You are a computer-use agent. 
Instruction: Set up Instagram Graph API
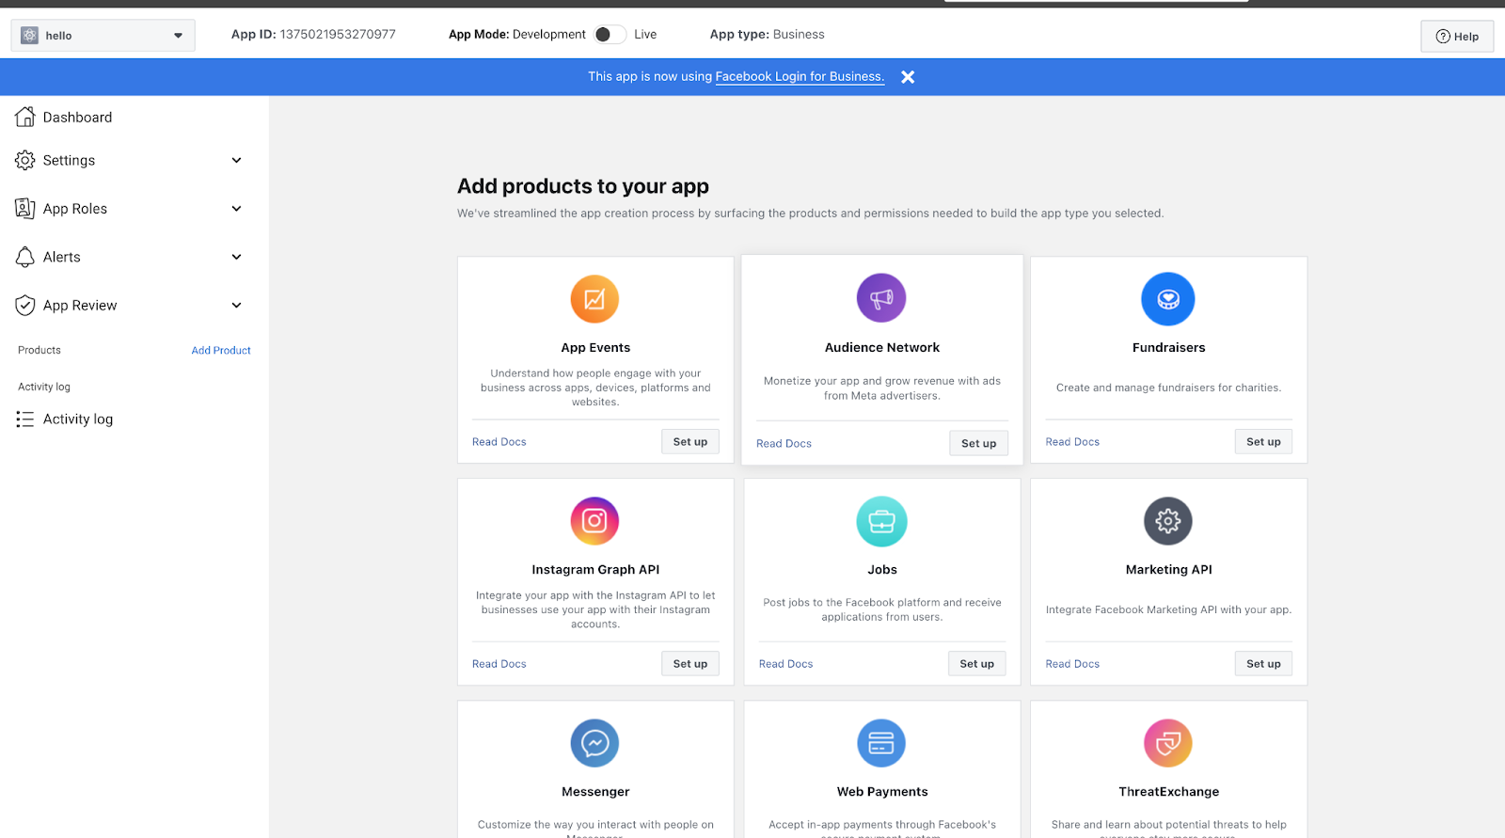(690, 664)
